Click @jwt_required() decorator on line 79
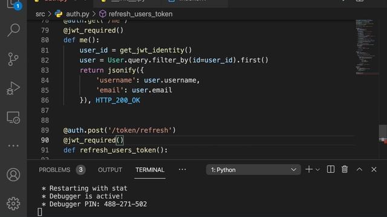 click(x=93, y=30)
